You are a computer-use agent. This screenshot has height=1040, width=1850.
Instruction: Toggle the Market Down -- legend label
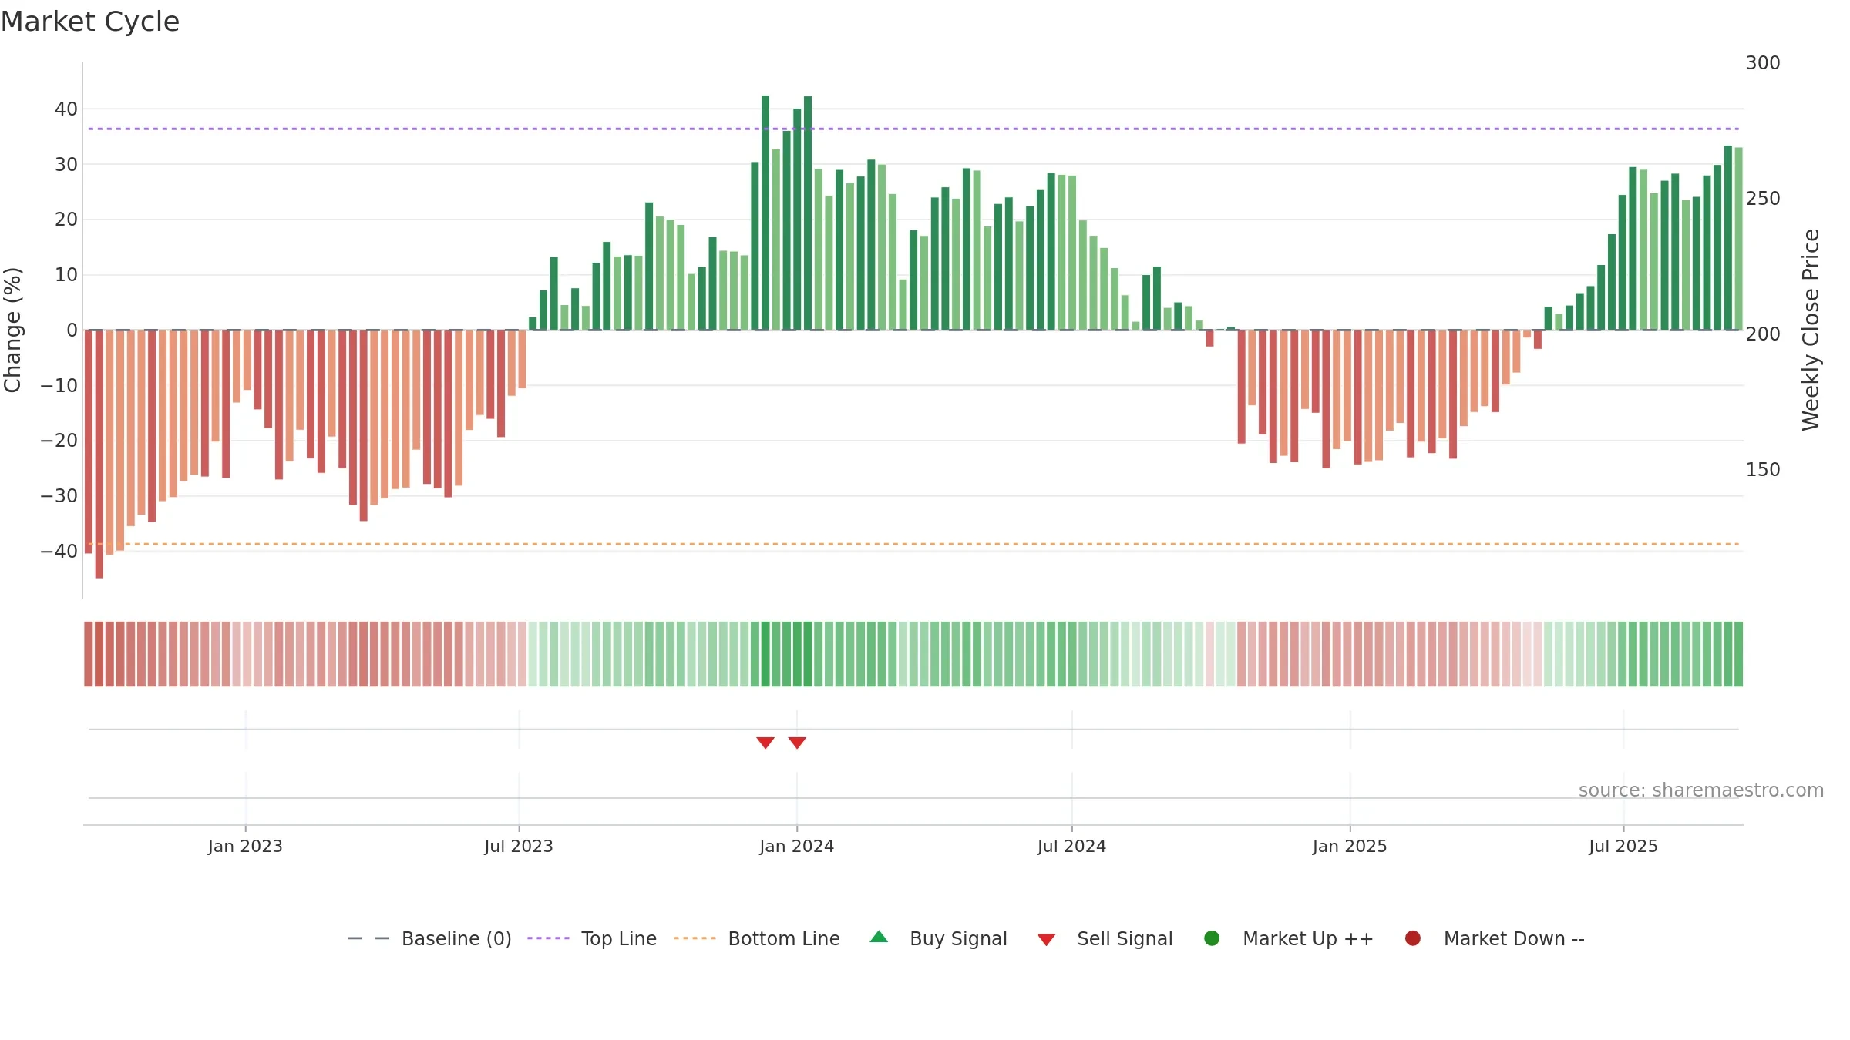pos(1514,938)
